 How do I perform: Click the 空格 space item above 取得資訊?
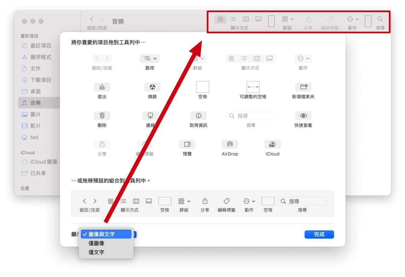pyautogui.click(x=202, y=87)
